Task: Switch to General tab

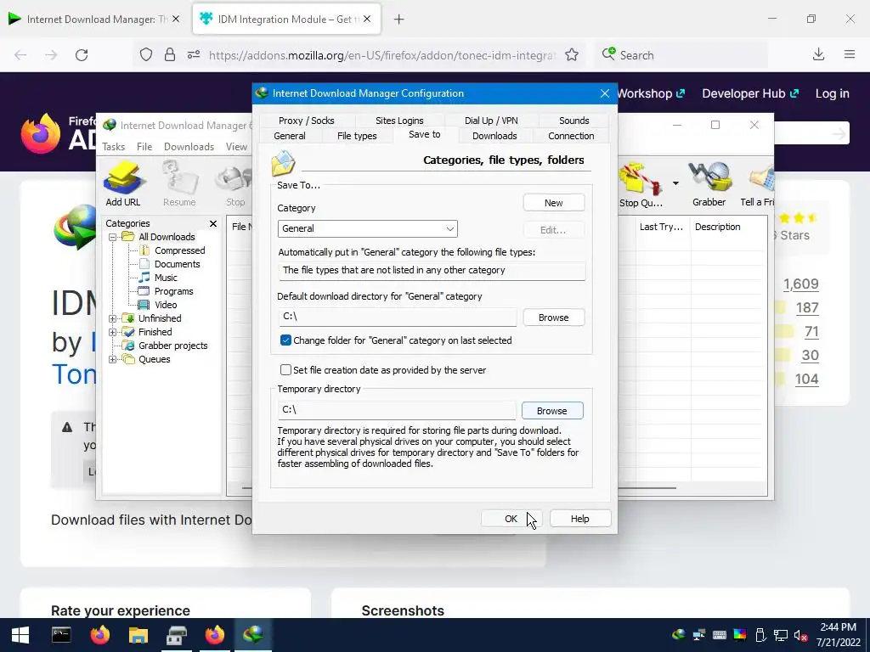Action: click(x=290, y=136)
